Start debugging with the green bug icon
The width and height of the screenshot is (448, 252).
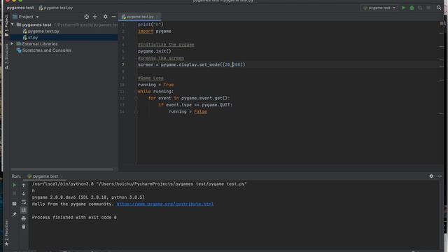[412, 8]
